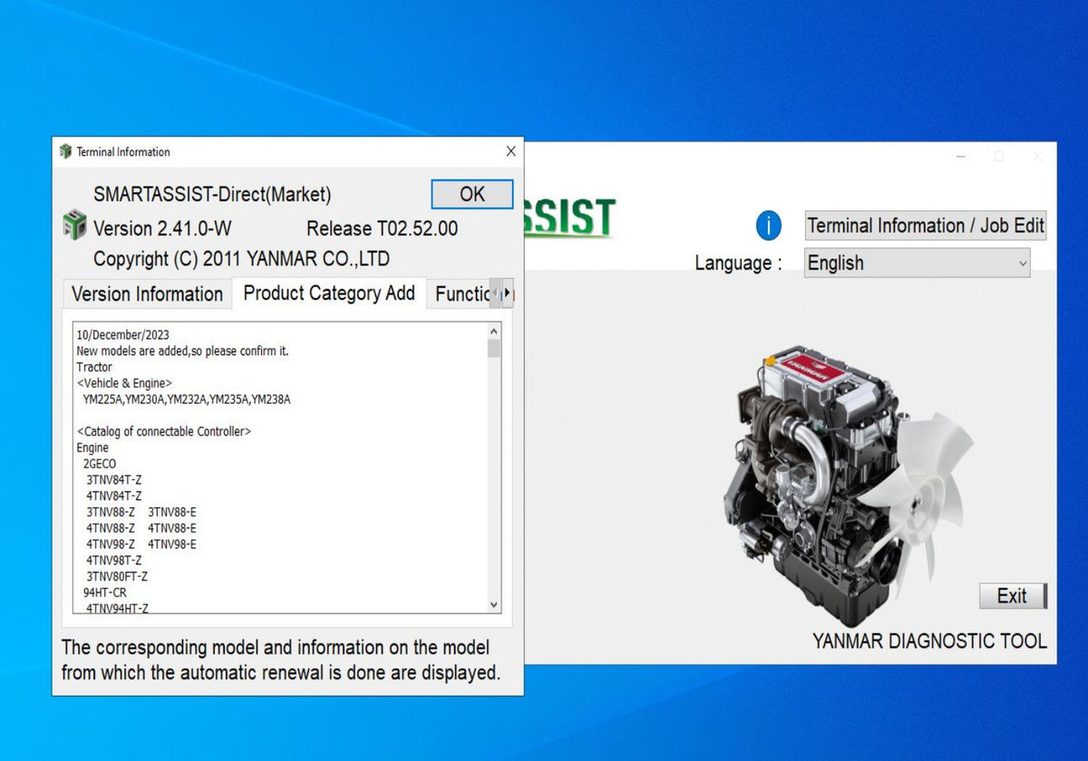This screenshot has height=761, width=1088.
Task: Click the Exit button
Action: pyautogui.click(x=1013, y=596)
